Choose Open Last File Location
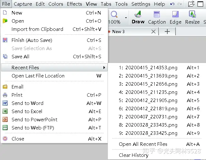Image resolution: width=206 pixels, height=160 pixels. click(54, 76)
